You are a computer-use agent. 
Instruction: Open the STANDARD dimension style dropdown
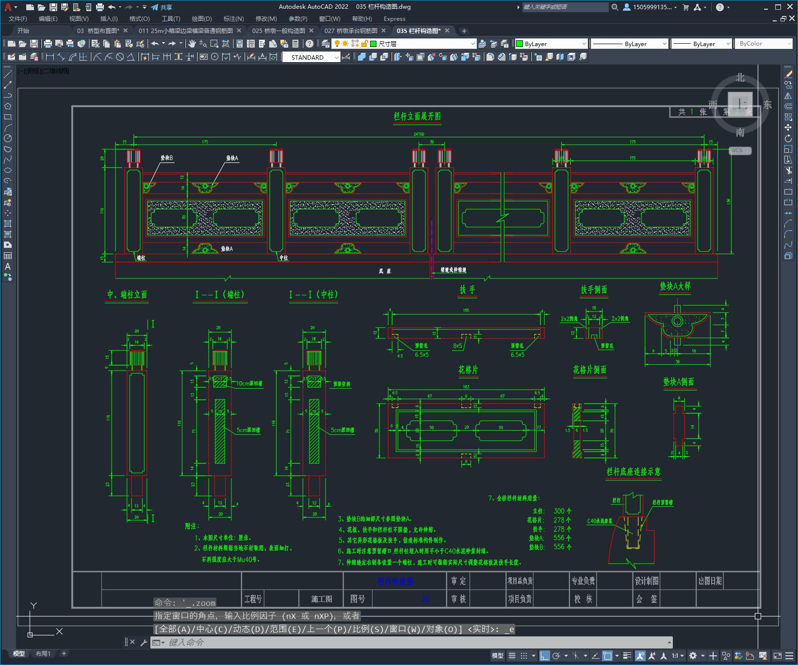point(311,57)
